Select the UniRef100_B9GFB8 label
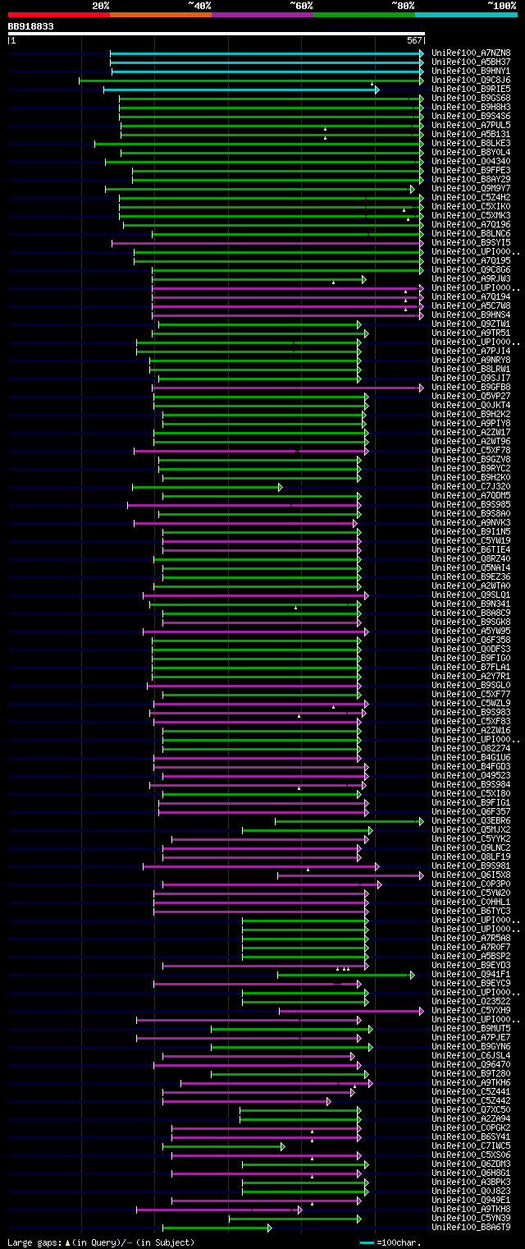 [471, 387]
